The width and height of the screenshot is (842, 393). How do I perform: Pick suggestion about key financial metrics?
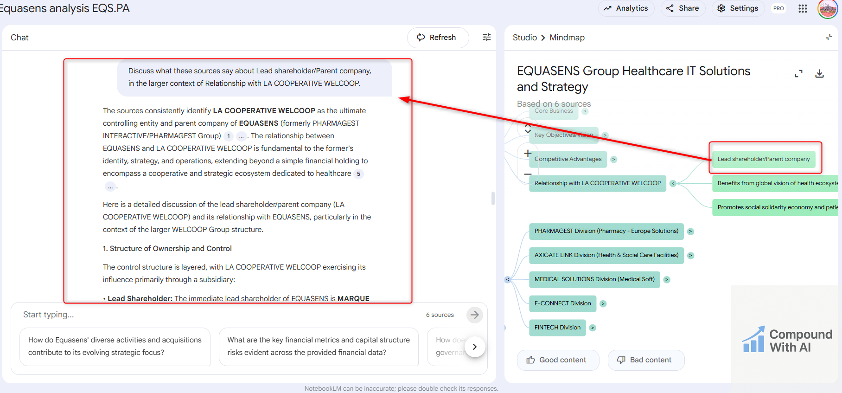[x=319, y=347]
